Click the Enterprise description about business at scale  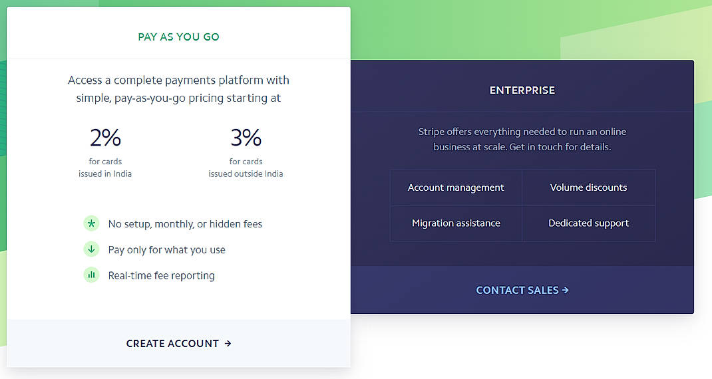click(x=522, y=139)
